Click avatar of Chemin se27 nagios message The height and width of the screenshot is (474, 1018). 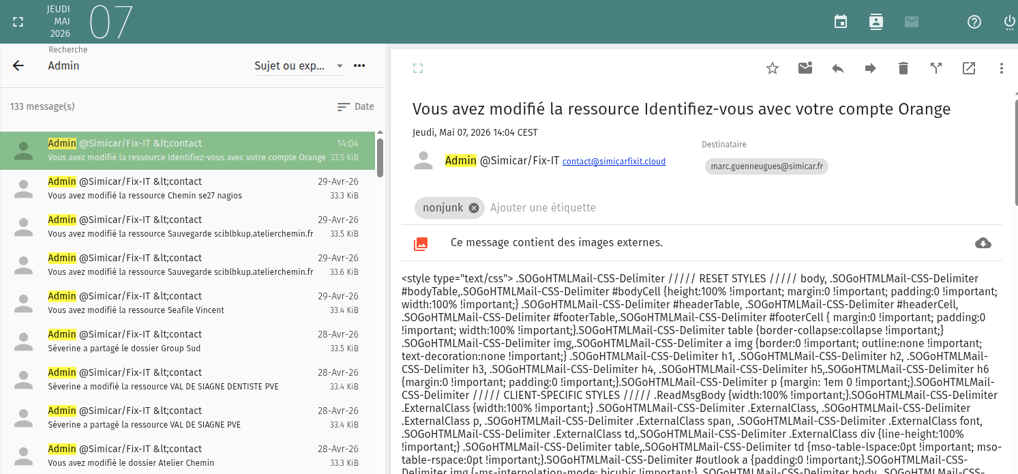point(24,189)
